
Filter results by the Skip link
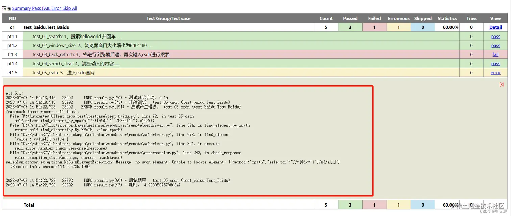(x=67, y=8)
